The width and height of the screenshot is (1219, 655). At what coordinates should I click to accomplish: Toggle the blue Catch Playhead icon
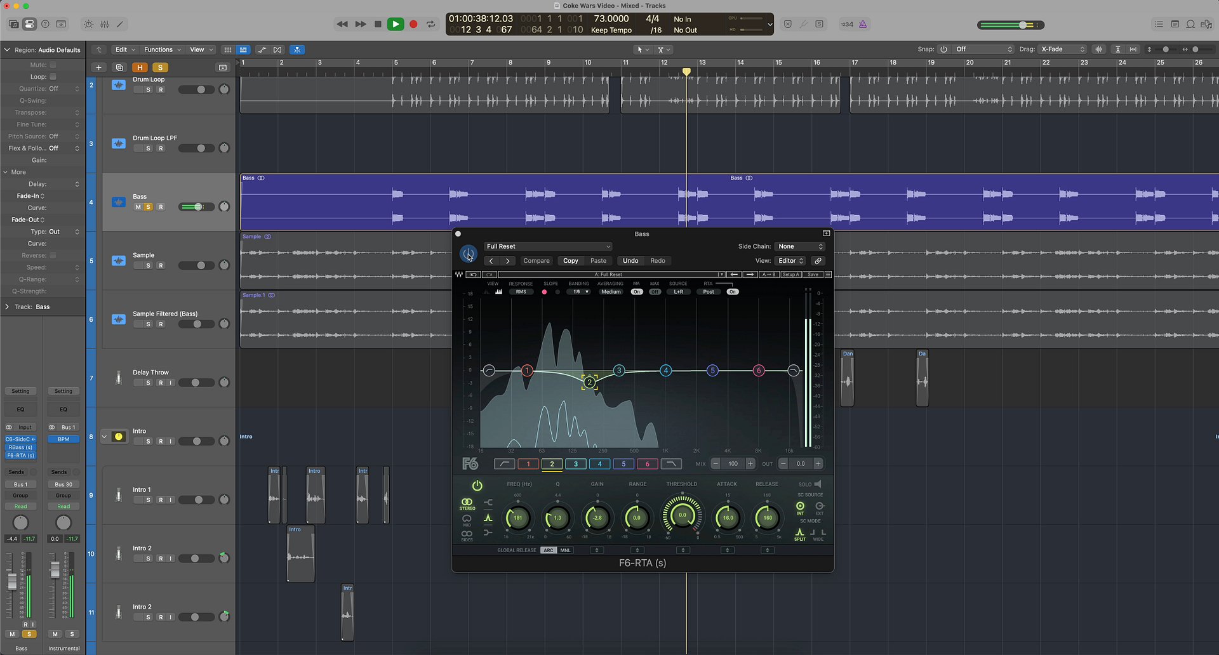click(296, 50)
